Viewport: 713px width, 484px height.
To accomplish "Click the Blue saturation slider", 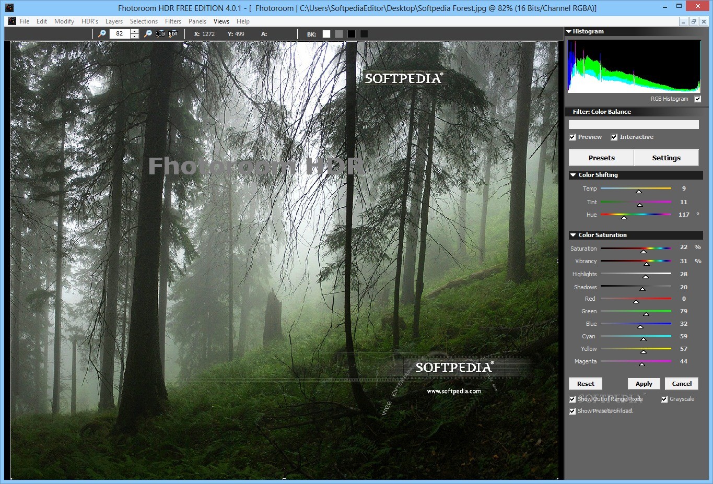I will click(636, 324).
